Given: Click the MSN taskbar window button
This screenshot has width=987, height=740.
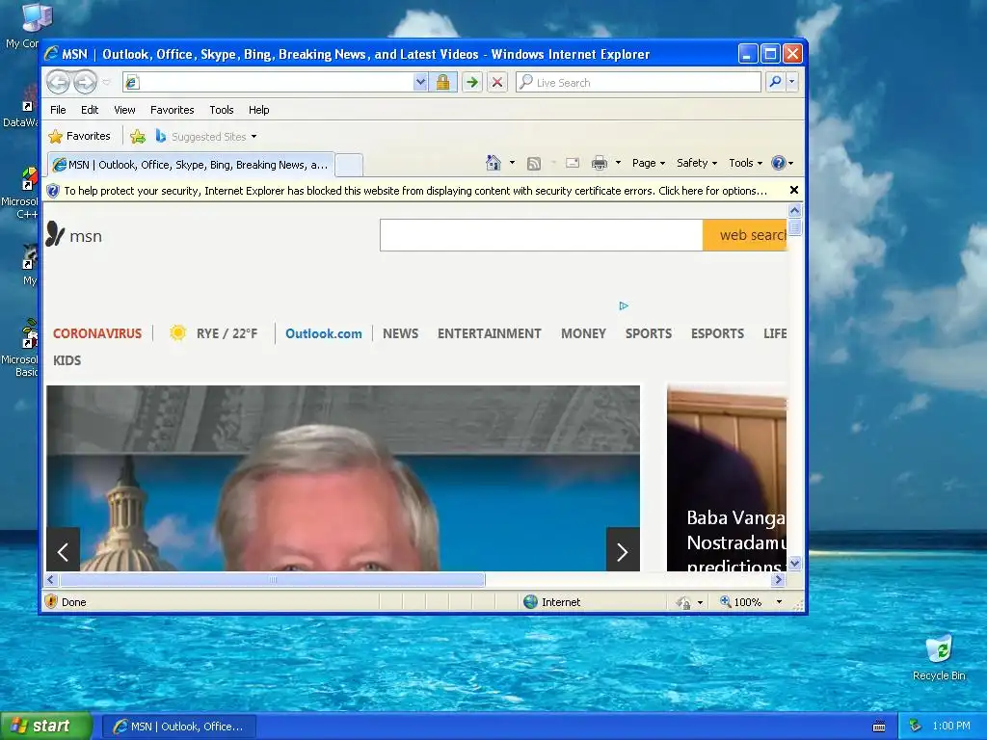Looking at the screenshot, I should 178,727.
